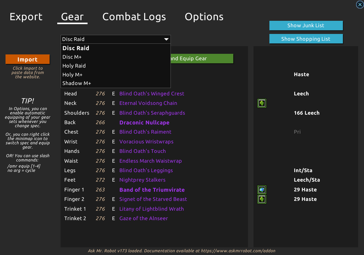Collapse the Disc Raid setup dropdown
The height and width of the screenshot is (255, 364).
coord(116,39)
